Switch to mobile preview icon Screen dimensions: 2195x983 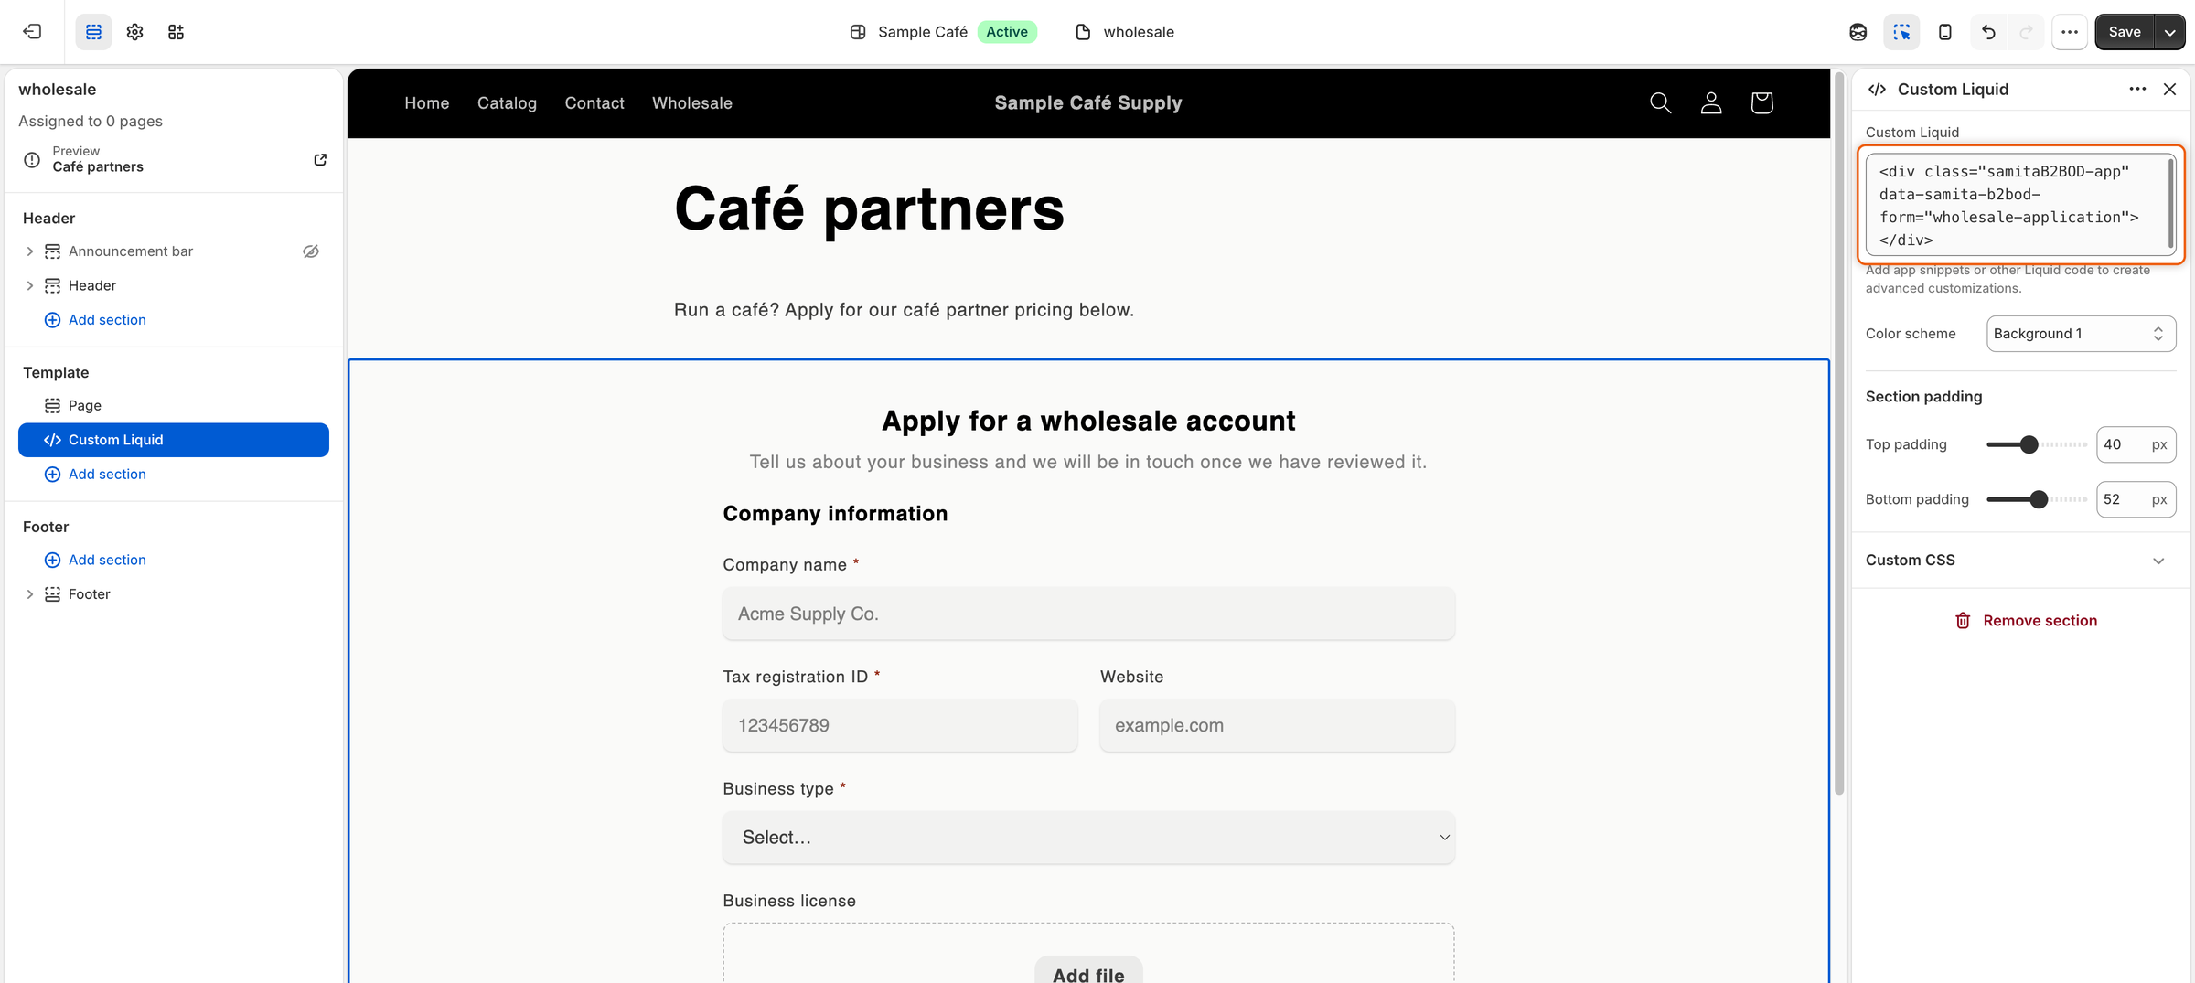(x=1945, y=32)
